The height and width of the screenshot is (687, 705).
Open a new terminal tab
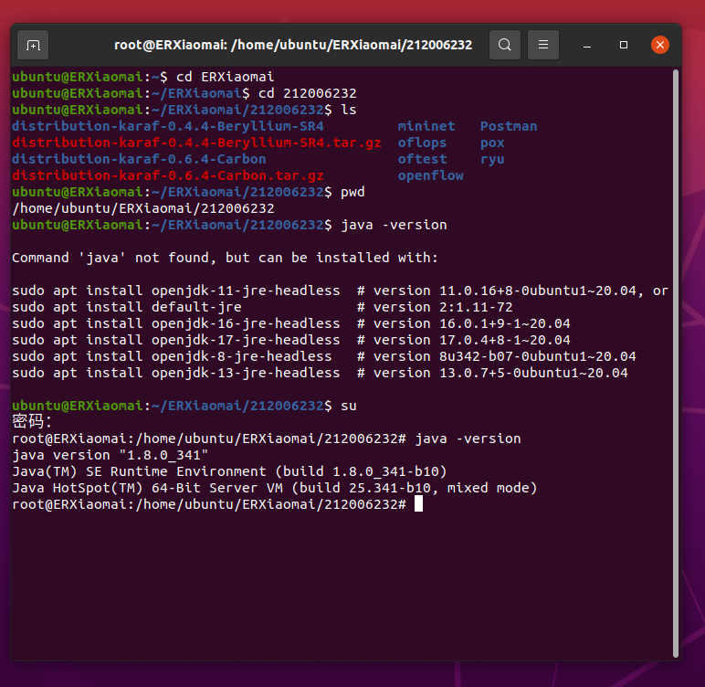coord(33,45)
